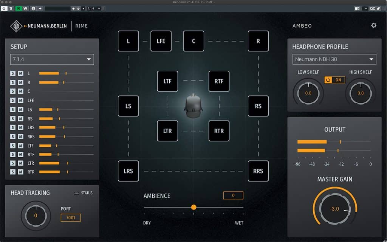Screen dimensions: 387x242
Task: Enable Read automation R button
Action: pyautogui.click(x=19, y=9)
